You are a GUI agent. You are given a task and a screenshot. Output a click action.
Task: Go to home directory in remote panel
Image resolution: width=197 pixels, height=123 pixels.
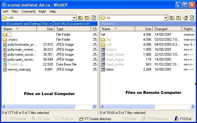click(186, 18)
